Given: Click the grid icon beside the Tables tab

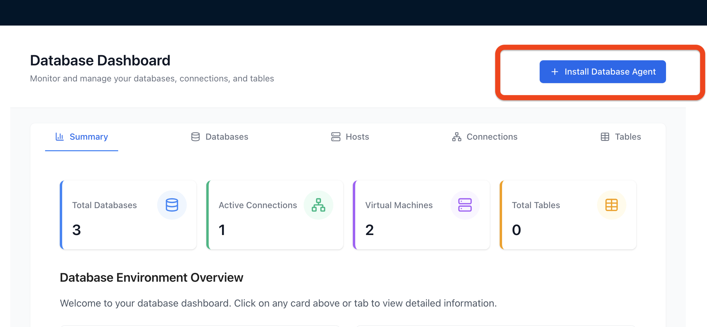Looking at the screenshot, I should pyautogui.click(x=605, y=137).
